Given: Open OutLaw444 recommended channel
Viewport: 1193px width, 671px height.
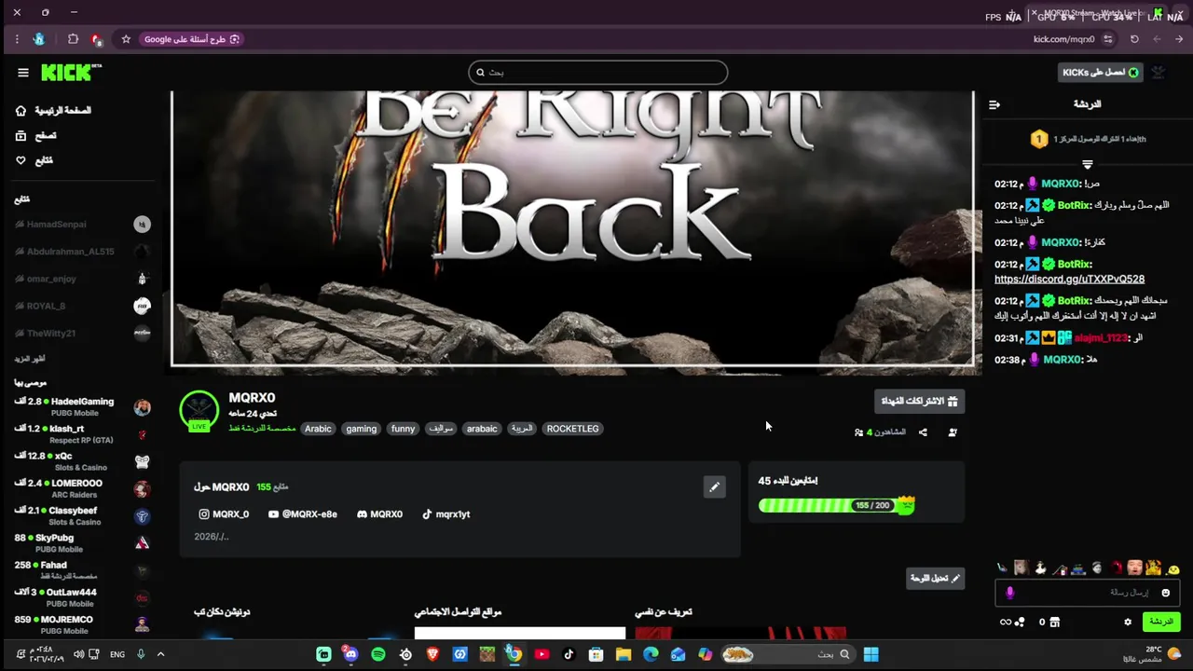Looking at the screenshot, I should click(x=82, y=597).
